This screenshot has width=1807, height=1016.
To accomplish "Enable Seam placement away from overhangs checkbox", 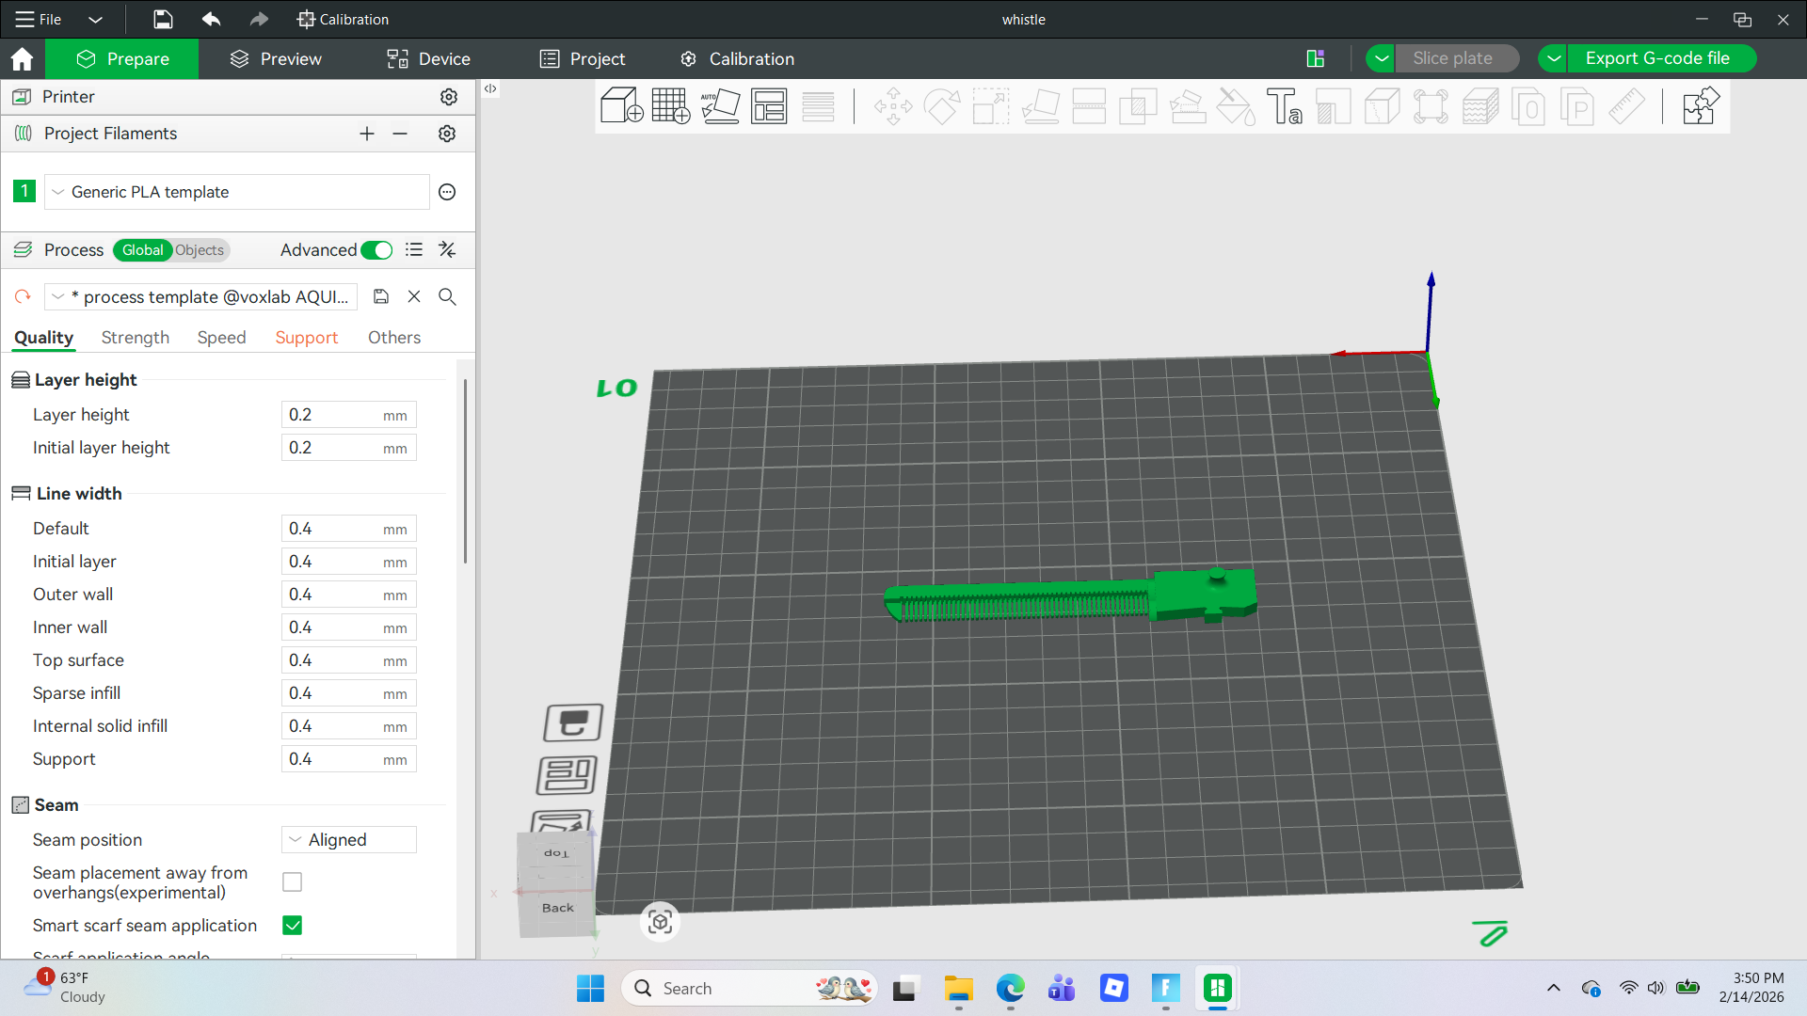I will point(293,882).
